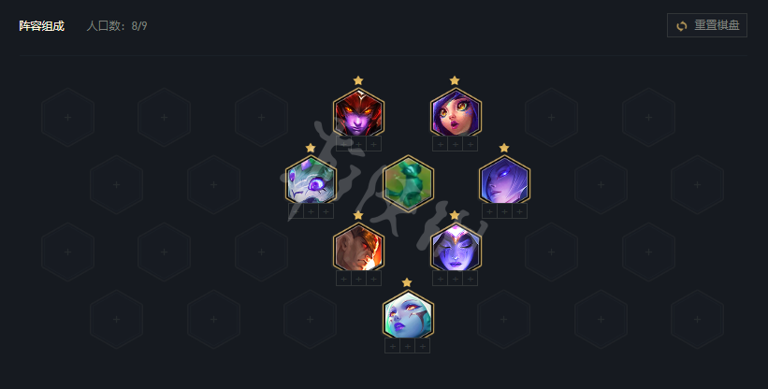This screenshot has width=768, height=389.
Task: Click empty hex directly left of red-hooded champion
Action: click(262, 118)
